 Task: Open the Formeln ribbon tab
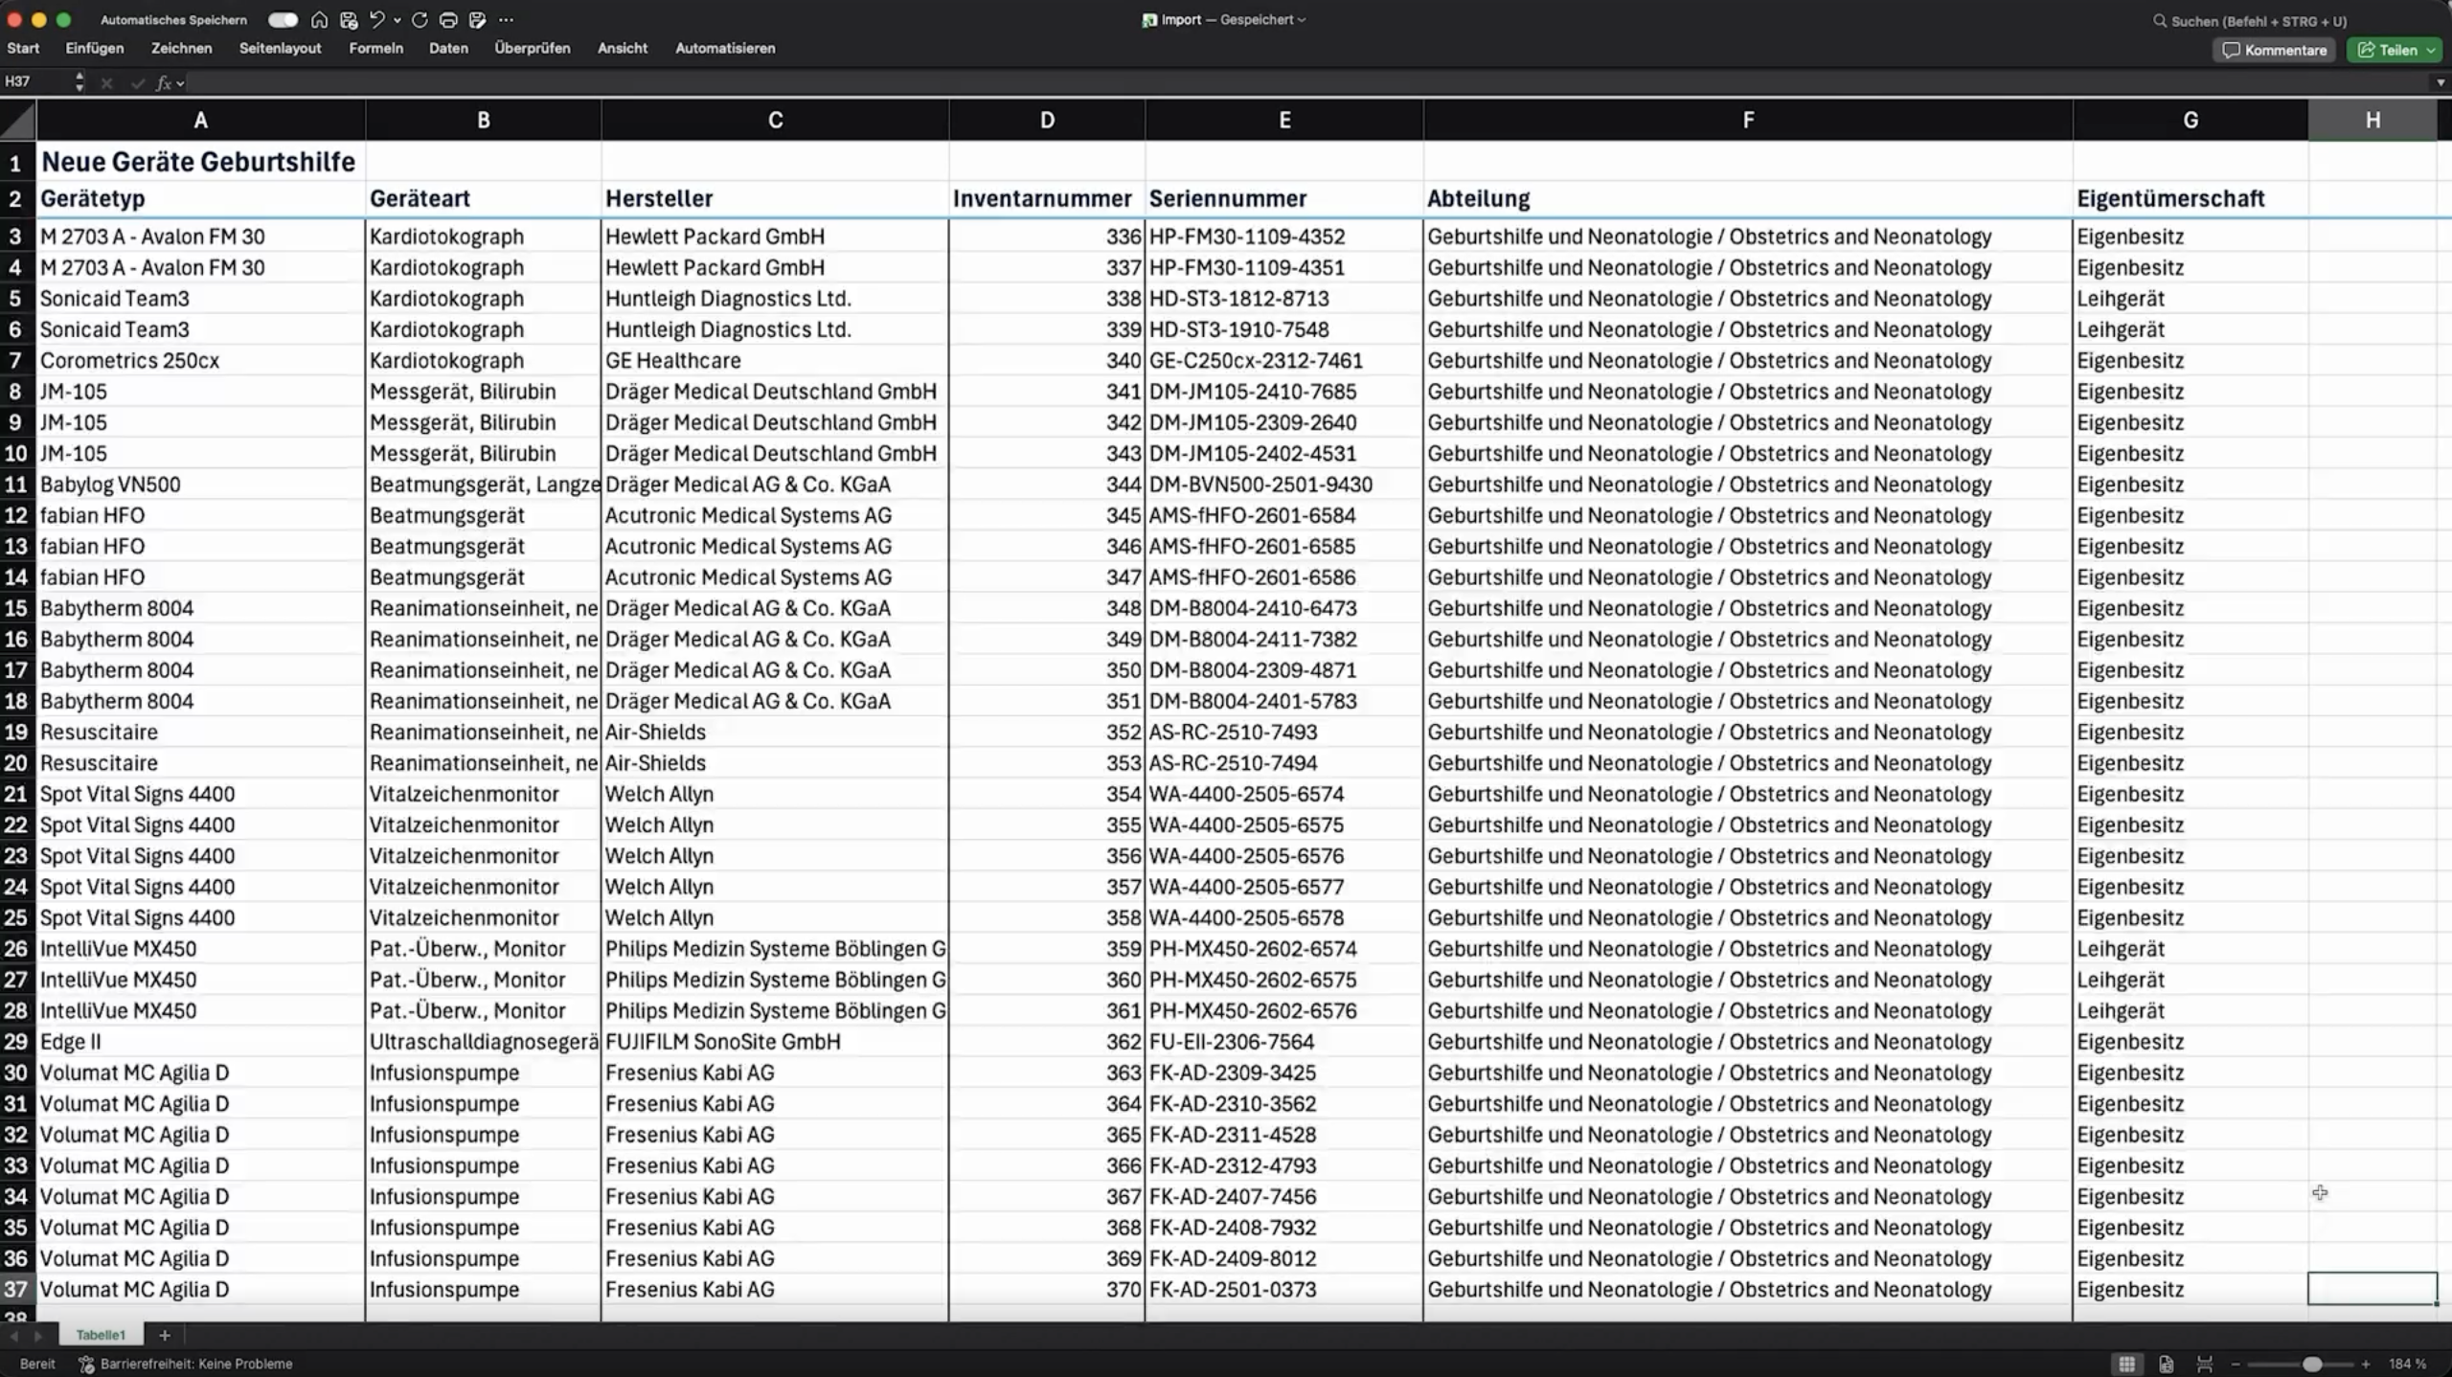coord(375,48)
